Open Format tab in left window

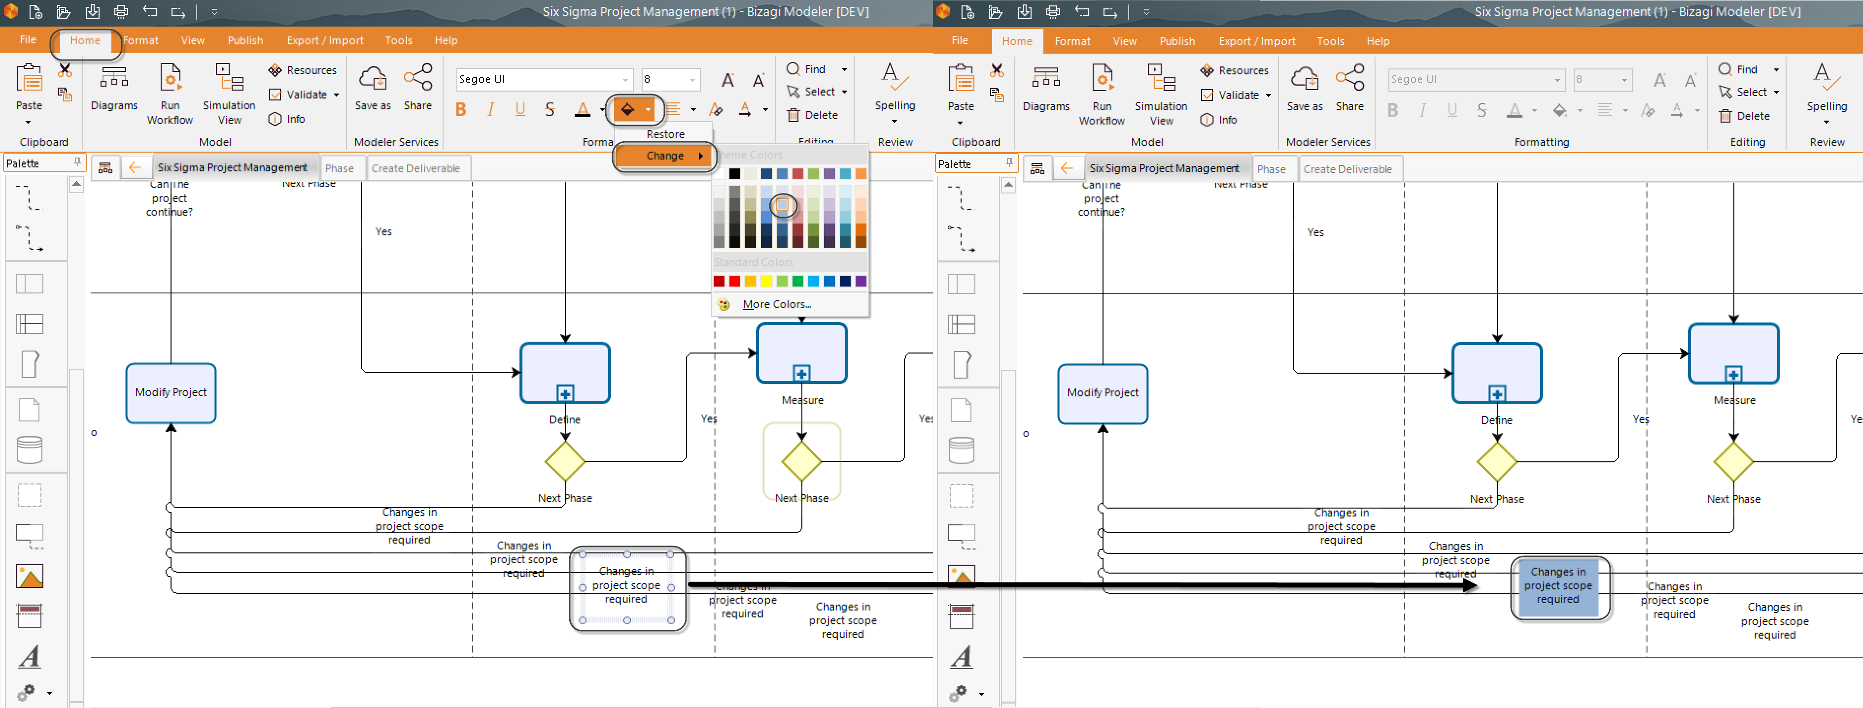tap(140, 40)
